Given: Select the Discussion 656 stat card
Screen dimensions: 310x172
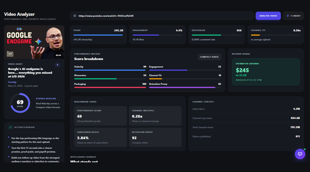Looking at the screenshot, I should pyautogui.click(x=216, y=35).
